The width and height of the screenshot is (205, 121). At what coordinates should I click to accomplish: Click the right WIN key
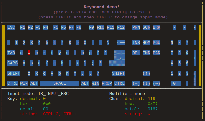(95, 83)
